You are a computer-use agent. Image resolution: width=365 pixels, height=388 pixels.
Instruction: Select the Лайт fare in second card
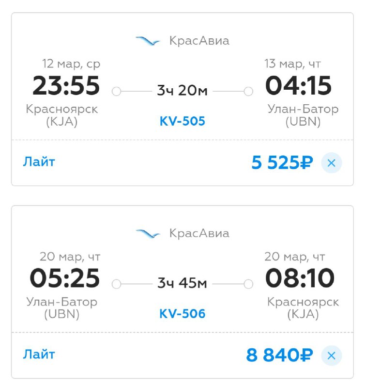[39, 355]
